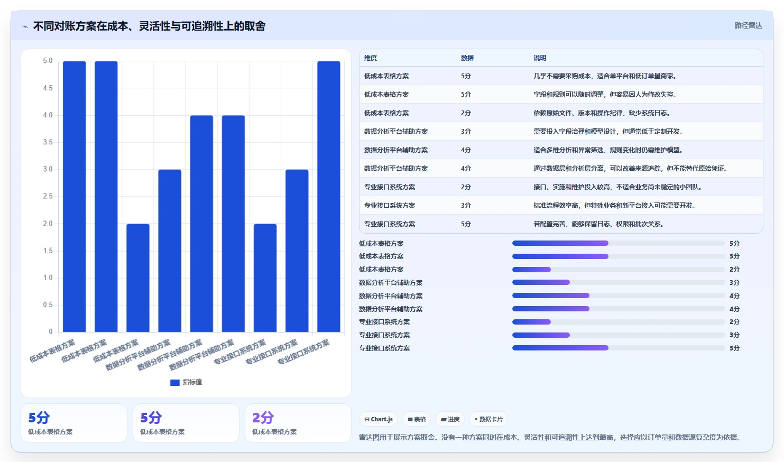Viewport: 784px width, 462px height.
Task: Click description 标准流程效率高，但特殊业务和新平台接入可能需要开发。
Action: (x=616, y=206)
